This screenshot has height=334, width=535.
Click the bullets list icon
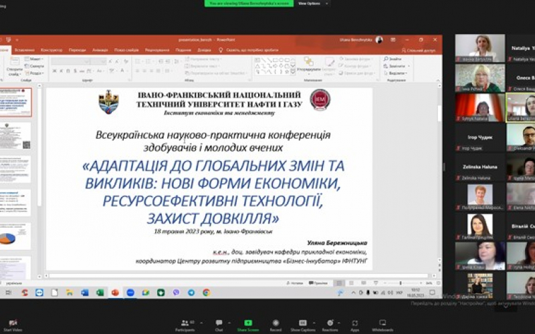coord(138,61)
